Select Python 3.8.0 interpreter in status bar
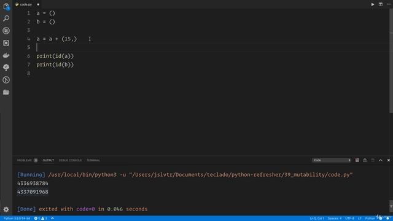 coord(17,219)
